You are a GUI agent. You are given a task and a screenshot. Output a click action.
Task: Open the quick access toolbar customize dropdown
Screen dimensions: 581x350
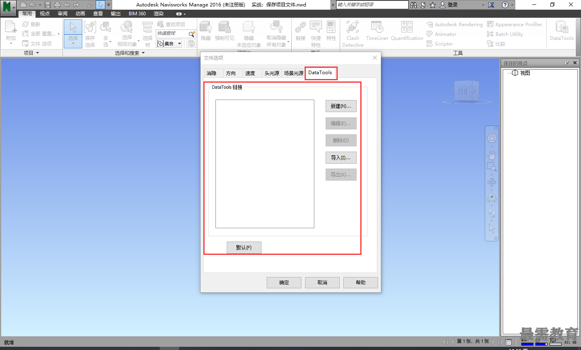pos(109,5)
